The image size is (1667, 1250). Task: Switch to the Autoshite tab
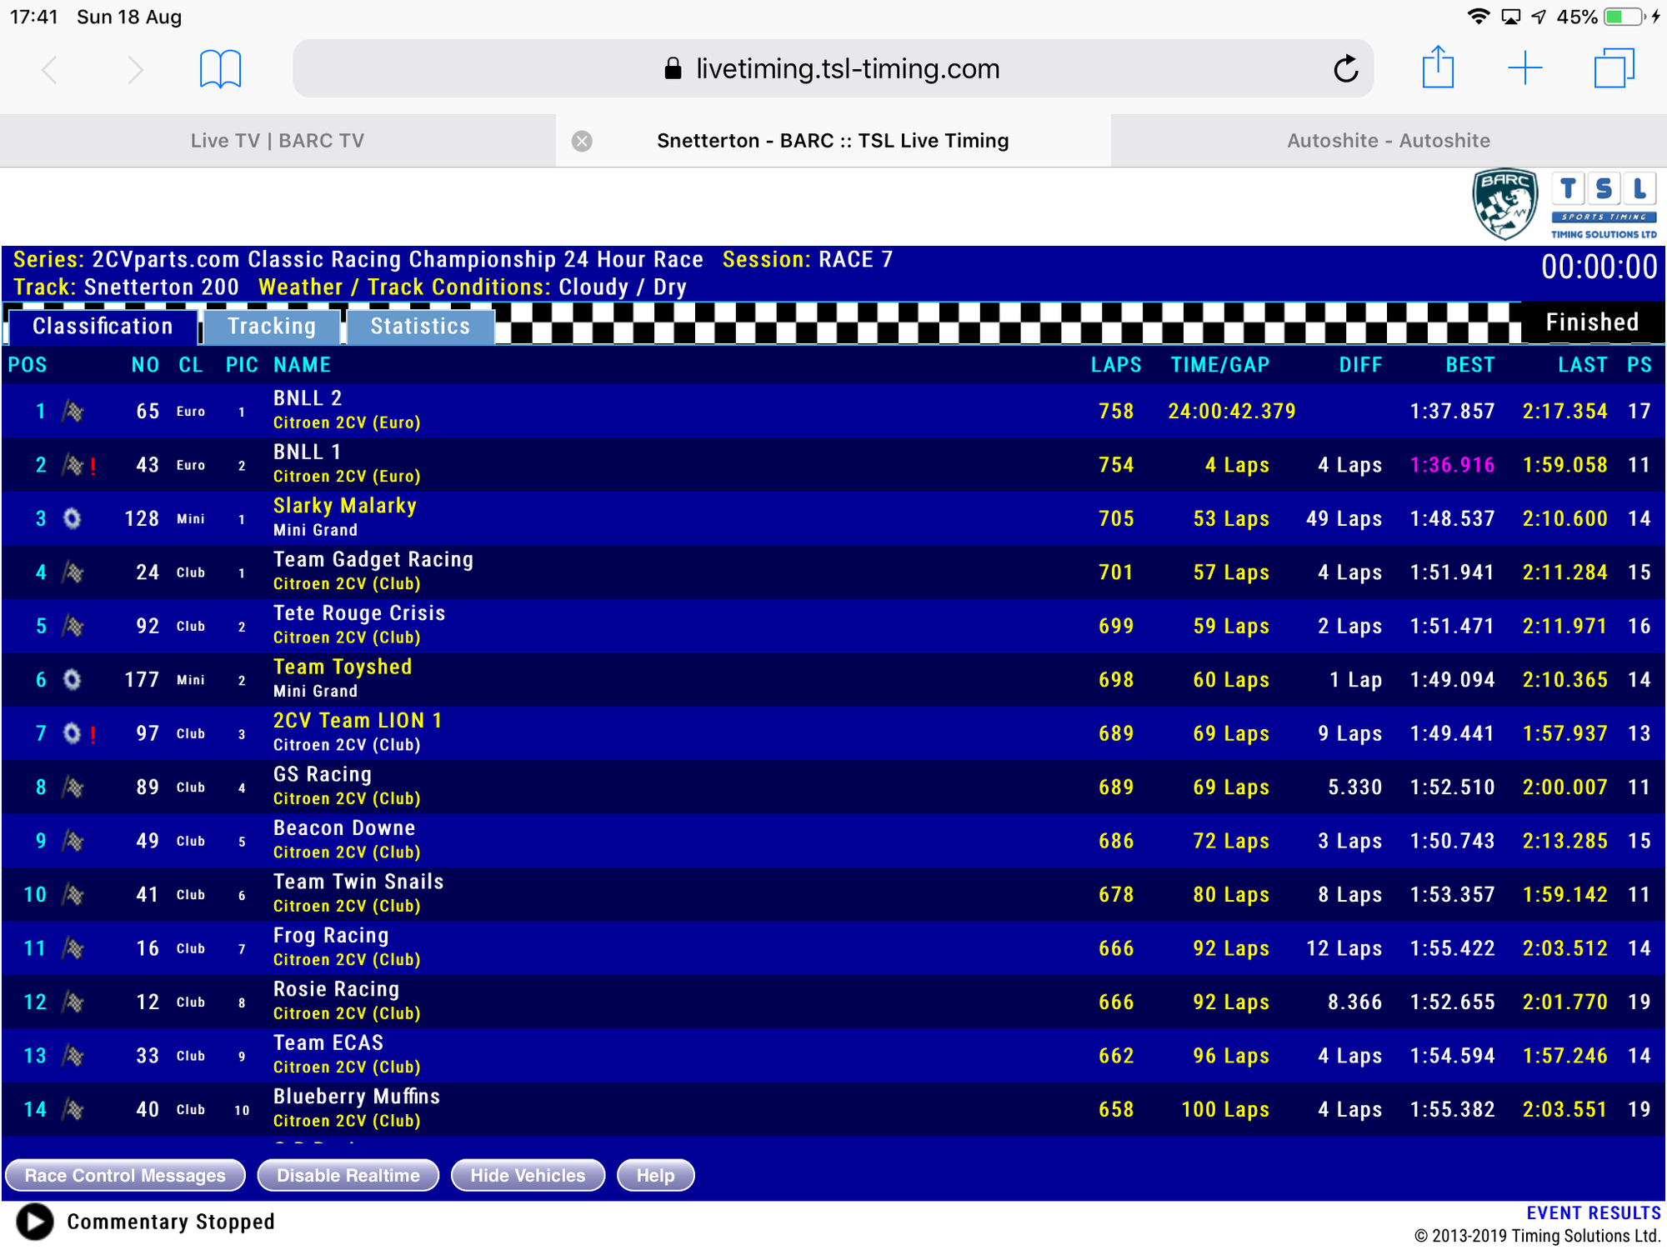pos(1389,141)
